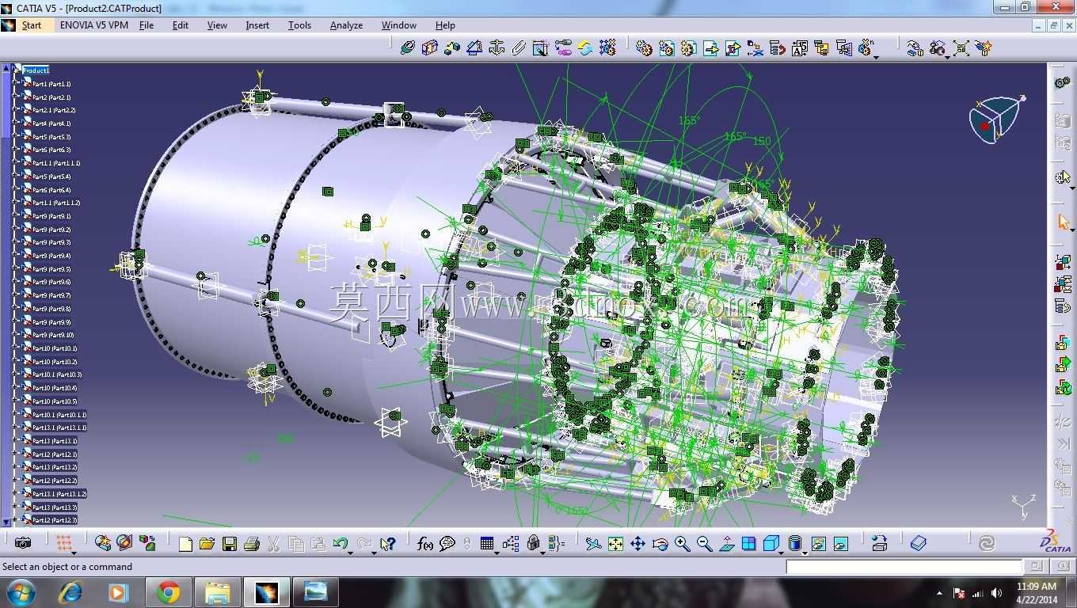Click the Normal View icon
The image size is (1077, 608).
(726, 544)
